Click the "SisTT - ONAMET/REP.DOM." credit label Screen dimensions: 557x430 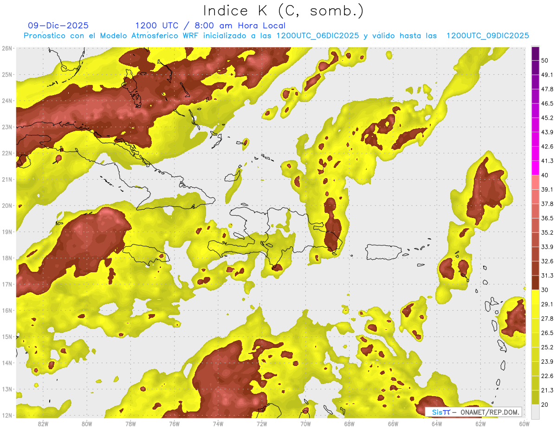[473, 412]
